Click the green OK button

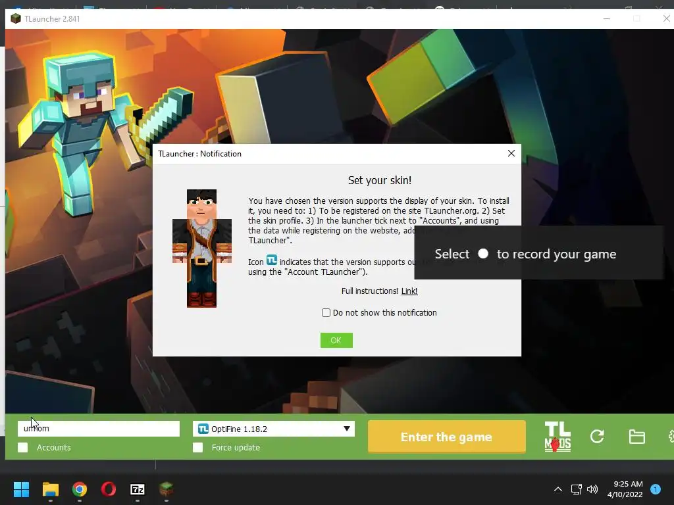(336, 340)
